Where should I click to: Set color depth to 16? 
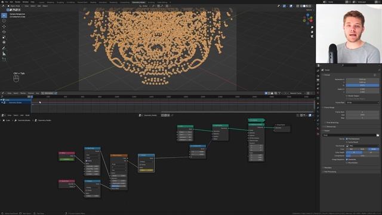(371, 152)
